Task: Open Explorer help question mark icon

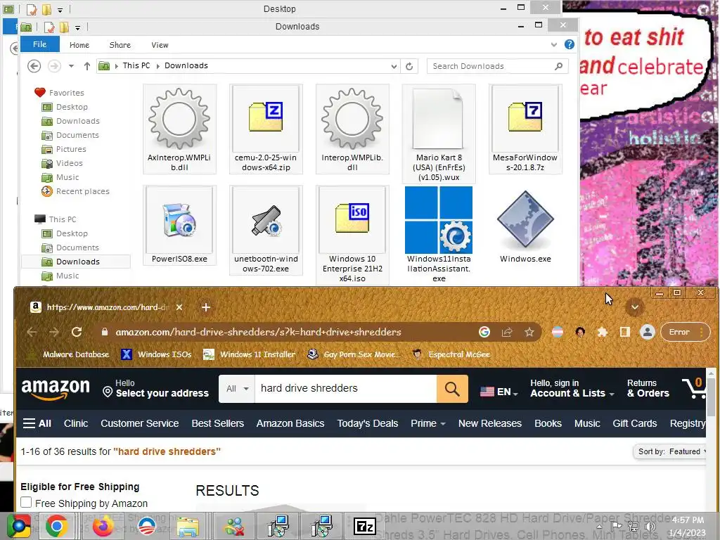Action: tap(570, 44)
